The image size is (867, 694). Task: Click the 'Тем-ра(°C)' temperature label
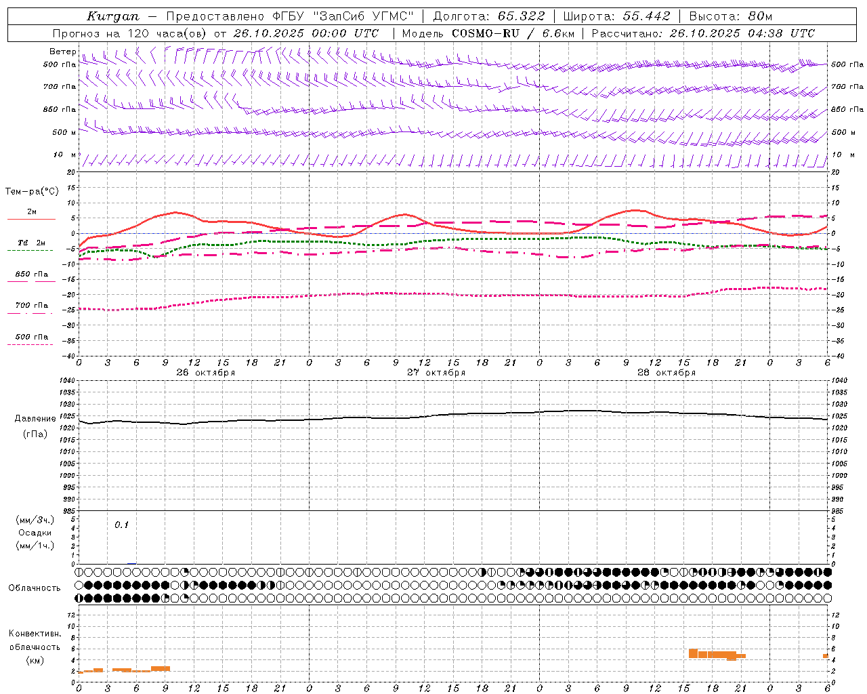coord(32,192)
